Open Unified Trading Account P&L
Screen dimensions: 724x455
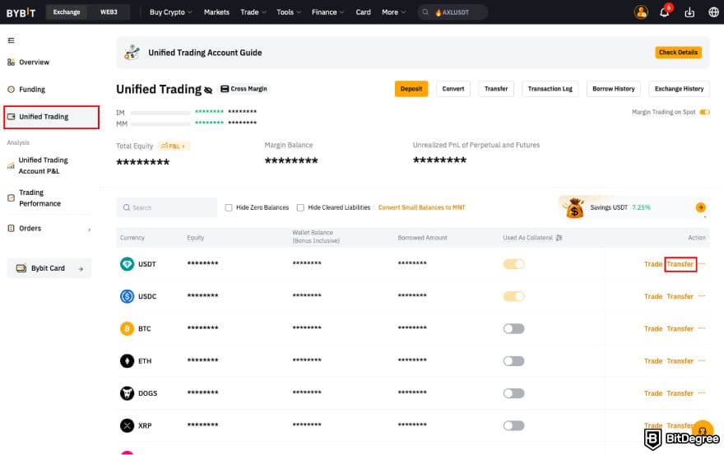[44, 165]
